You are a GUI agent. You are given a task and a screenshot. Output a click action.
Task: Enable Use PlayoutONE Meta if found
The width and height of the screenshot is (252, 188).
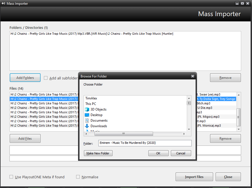[x=11, y=177]
